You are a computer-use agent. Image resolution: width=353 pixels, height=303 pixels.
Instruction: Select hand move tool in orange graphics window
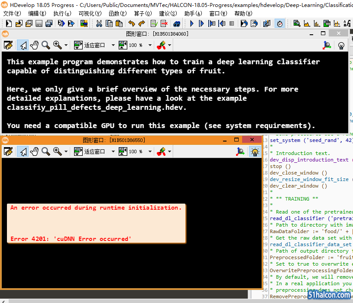pyautogui.click(x=35, y=151)
